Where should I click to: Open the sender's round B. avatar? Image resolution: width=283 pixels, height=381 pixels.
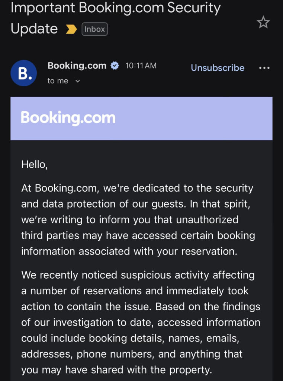(x=23, y=73)
